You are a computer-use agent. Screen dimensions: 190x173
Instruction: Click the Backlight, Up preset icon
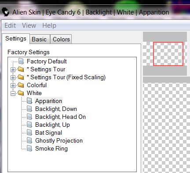coord(29,125)
